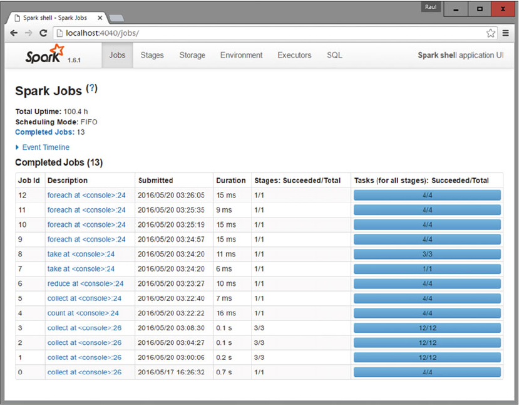Screen dimensions: 519x405
Task: Click the Spark shell application UI label
Action: 460,55
